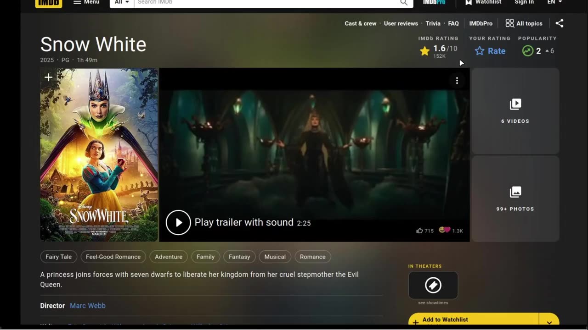Select the Romance genre chip
This screenshot has width=588, height=330.
coord(313,257)
